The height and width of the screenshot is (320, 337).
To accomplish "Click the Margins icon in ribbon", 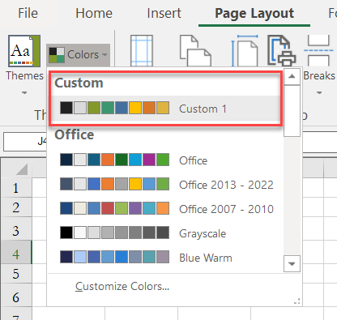I will point(142,50).
